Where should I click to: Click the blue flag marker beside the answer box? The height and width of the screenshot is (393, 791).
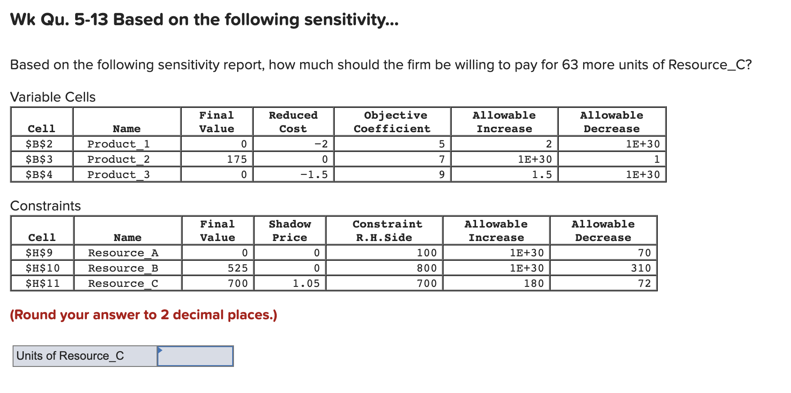pyautogui.click(x=161, y=350)
